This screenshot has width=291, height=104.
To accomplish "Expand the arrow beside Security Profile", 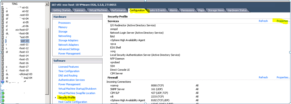I will click(x=55, y=97).
